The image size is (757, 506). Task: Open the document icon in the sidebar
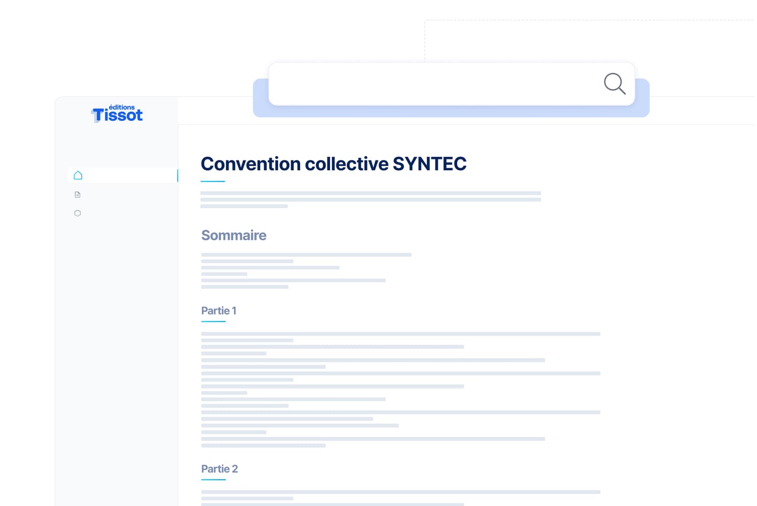click(x=78, y=194)
